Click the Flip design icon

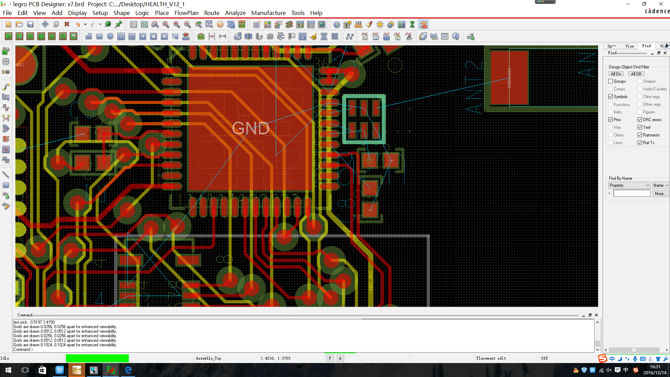tap(242, 24)
